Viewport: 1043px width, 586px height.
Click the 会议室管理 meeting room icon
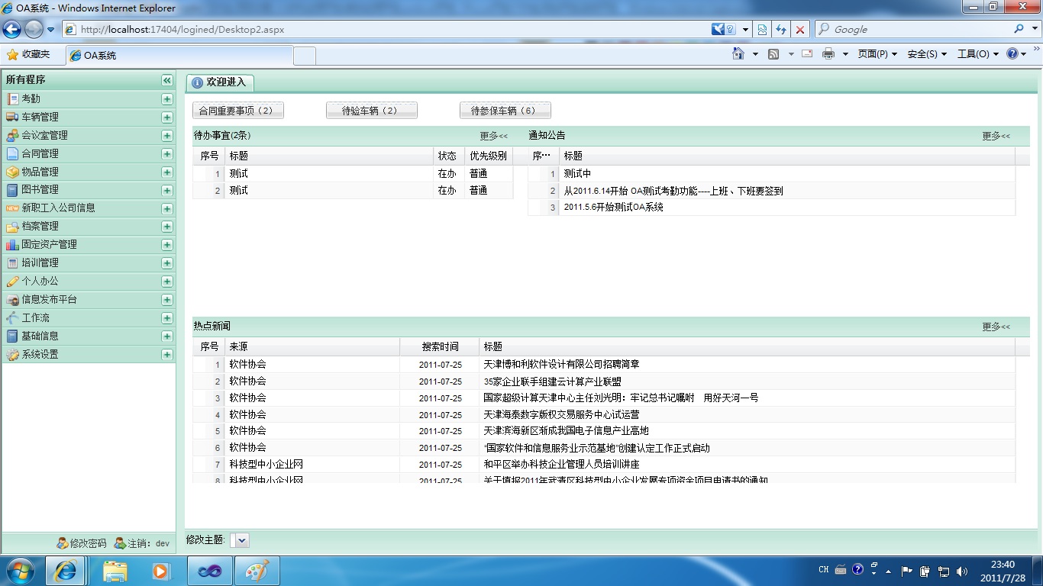coord(12,135)
